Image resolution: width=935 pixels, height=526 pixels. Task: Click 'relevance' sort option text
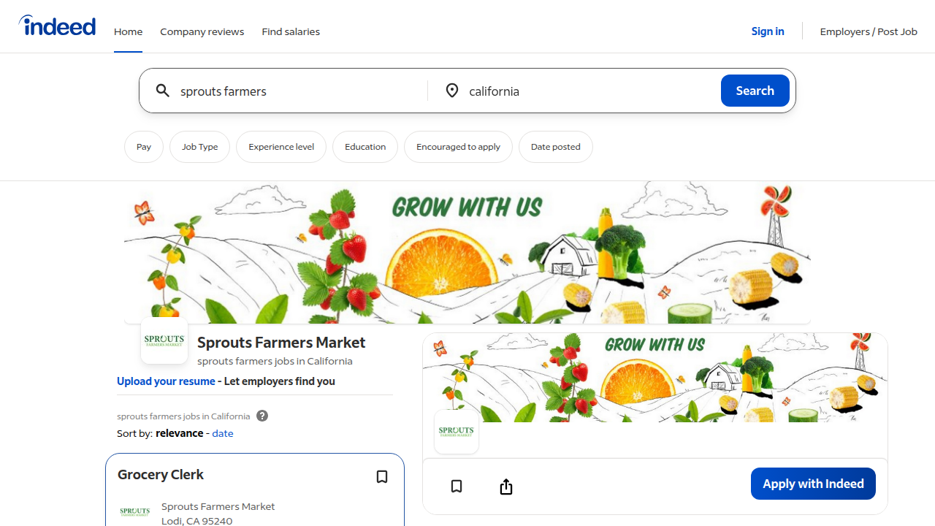point(180,433)
